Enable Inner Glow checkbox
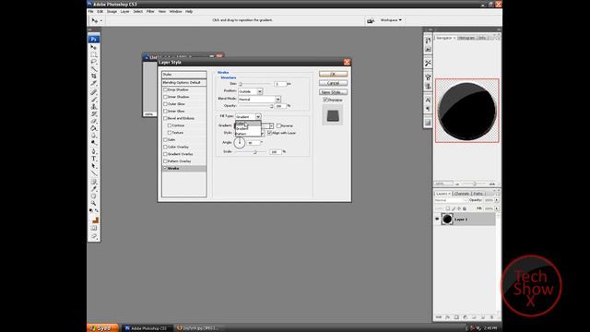This screenshot has height=332, width=590. tap(165, 111)
